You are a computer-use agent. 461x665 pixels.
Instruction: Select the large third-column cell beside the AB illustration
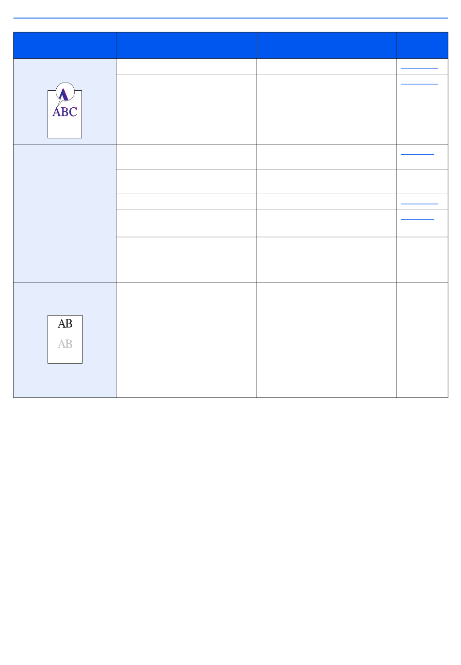click(327, 340)
